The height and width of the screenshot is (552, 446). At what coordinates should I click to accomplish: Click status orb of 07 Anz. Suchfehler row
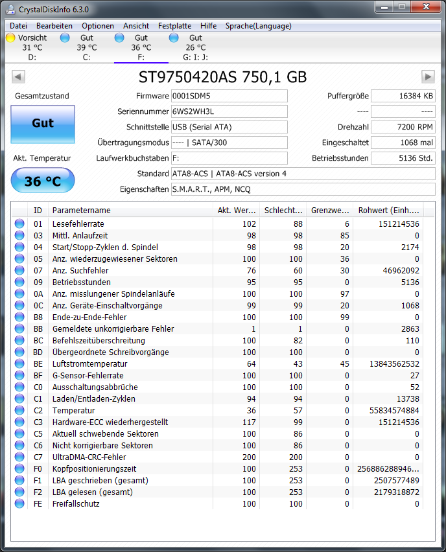point(19,270)
